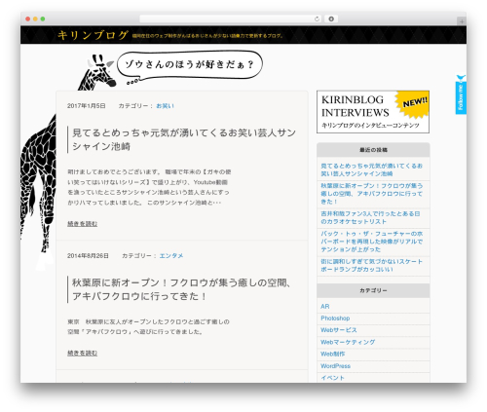Click the 最近の投稿 sidebar heading
This screenshot has height=412, width=487.
click(x=373, y=150)
